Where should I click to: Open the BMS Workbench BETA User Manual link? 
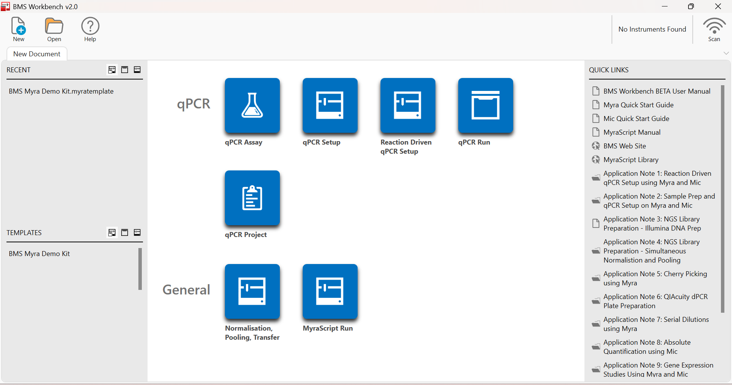[x=657, y=91]
